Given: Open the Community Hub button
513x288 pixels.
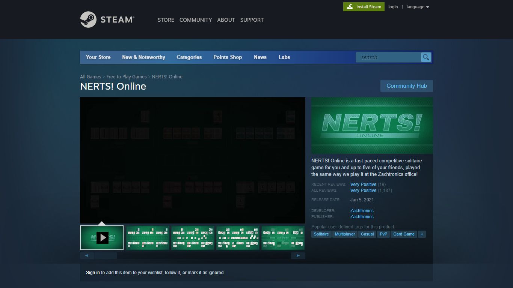Looking at the screenshot, I should point(407,86).
